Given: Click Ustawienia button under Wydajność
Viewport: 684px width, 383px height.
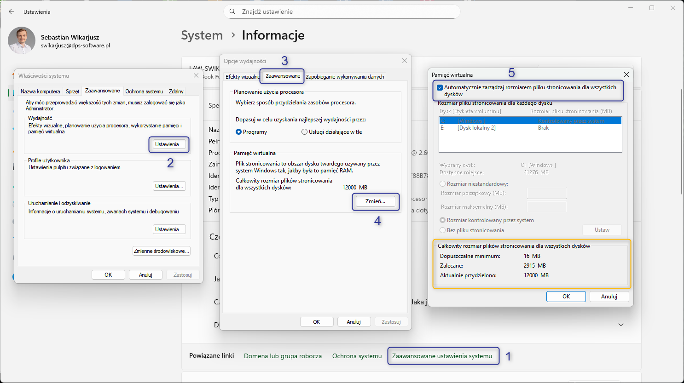Looking at the screenshot, I should point(169,144).
